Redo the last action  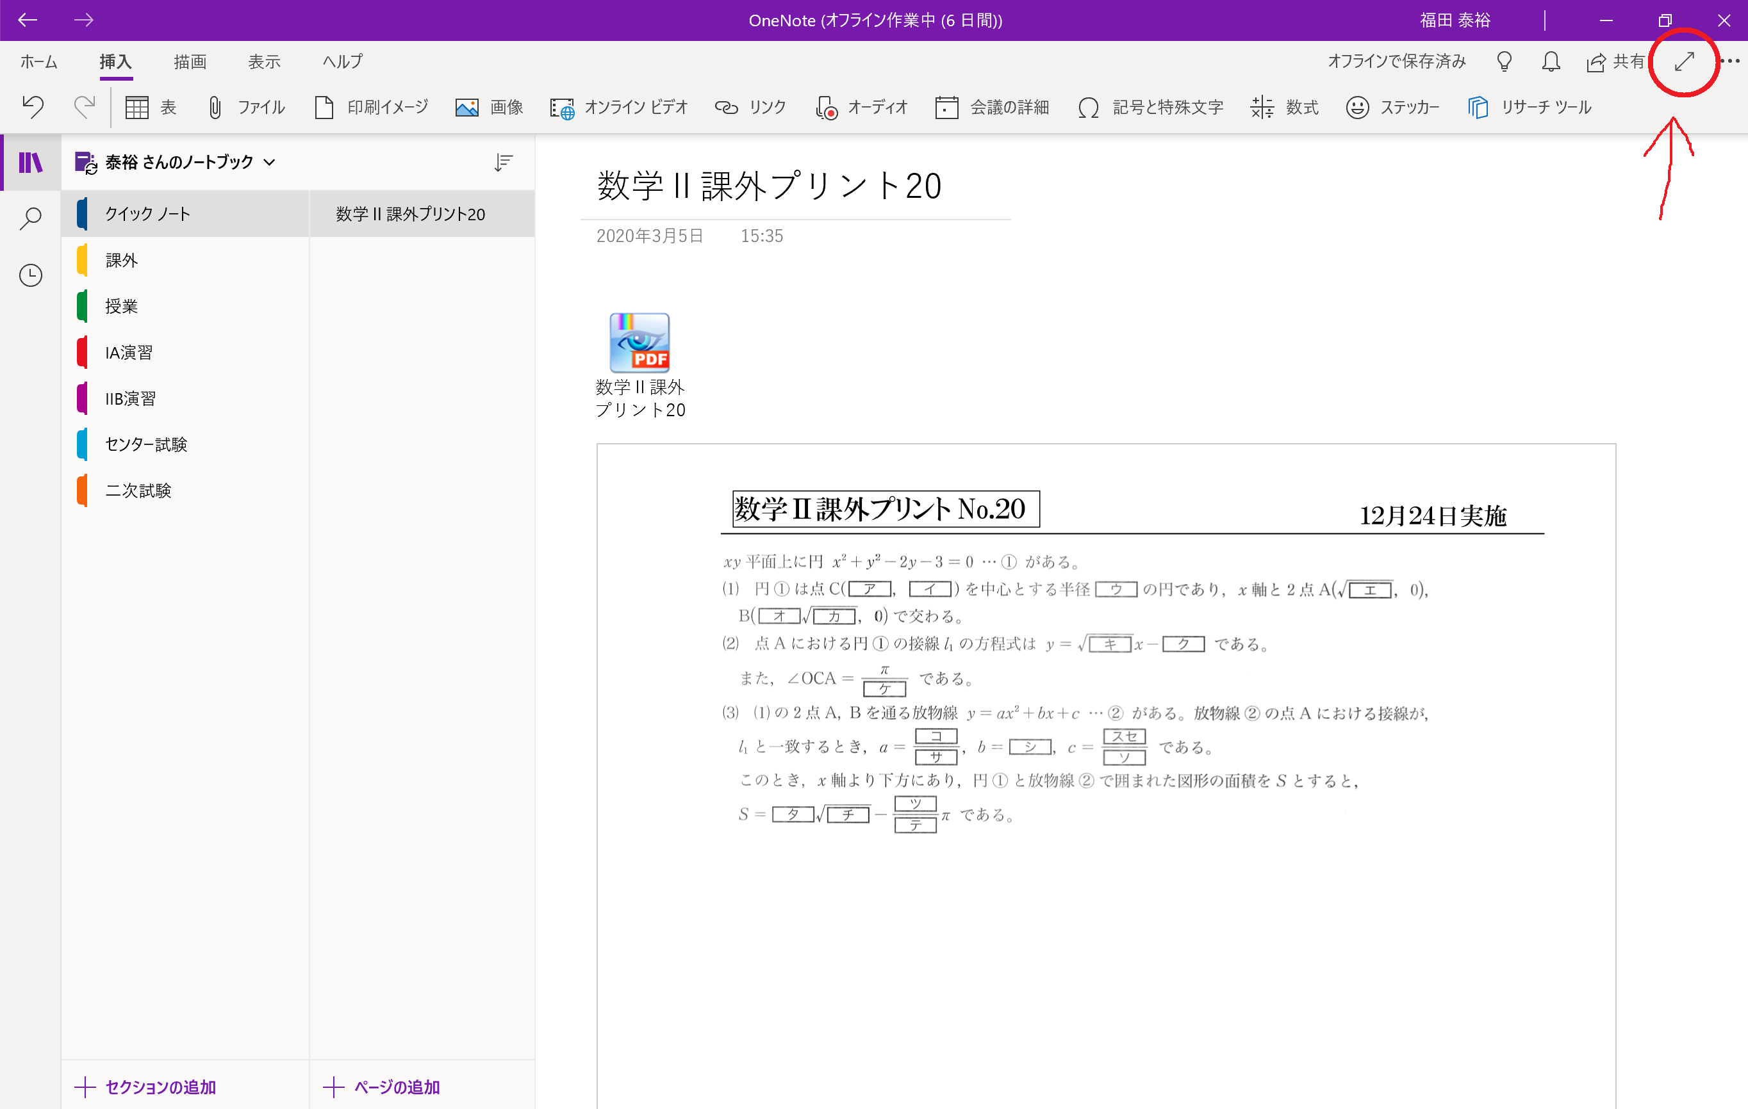(x=84, y=108)
